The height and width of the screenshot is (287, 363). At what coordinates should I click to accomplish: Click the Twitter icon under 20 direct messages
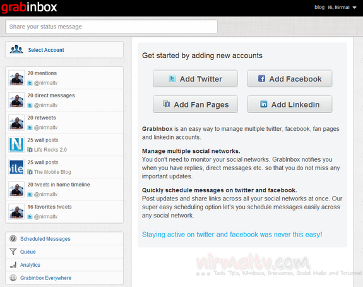click(x=30, y=105)
